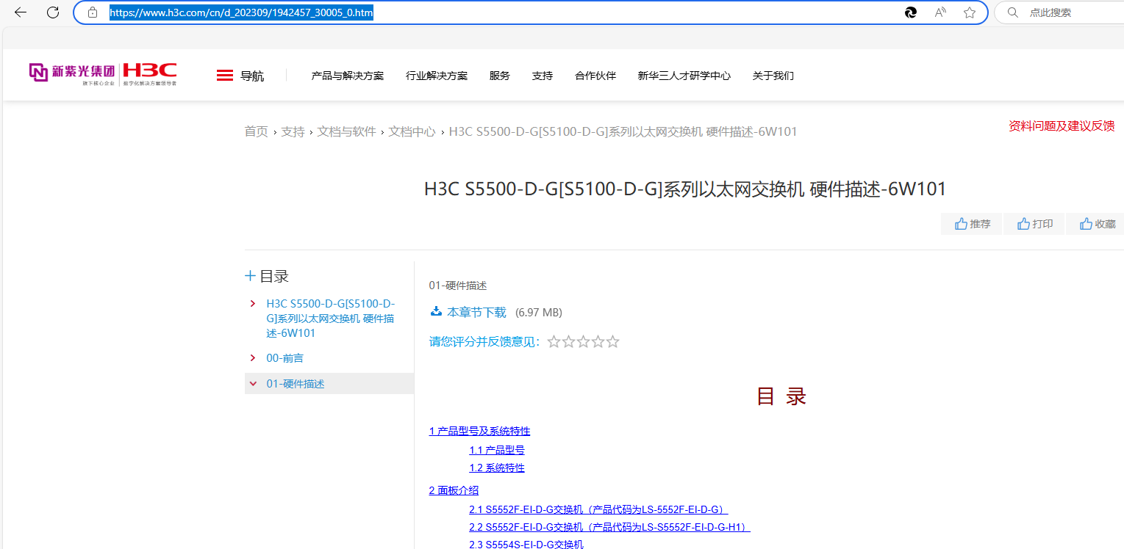The image size is (1124, 549).
Task: Click the red 目 录 heading
Action: pyautogui.click(x=781, y=396)
